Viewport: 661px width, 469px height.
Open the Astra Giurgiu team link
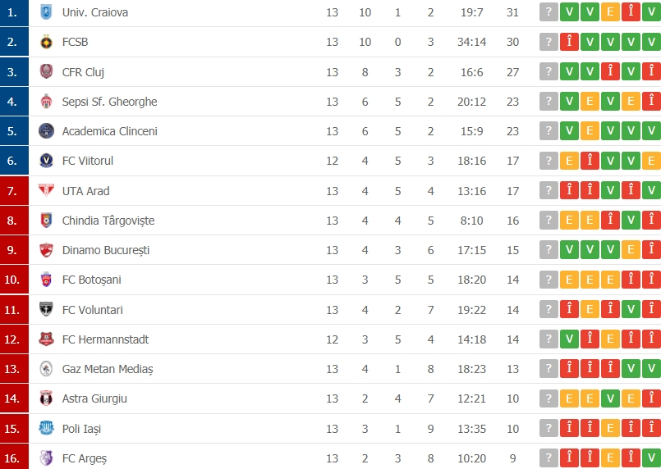[94, 398]
